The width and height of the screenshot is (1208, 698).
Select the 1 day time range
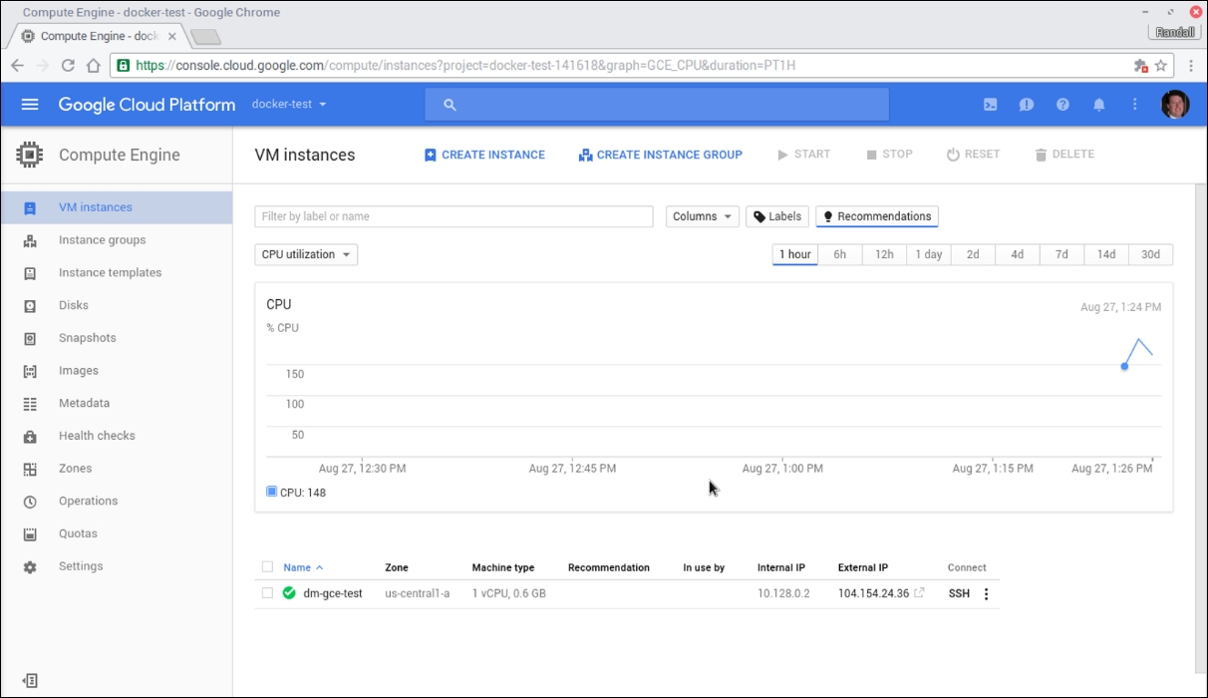[929, 254]
